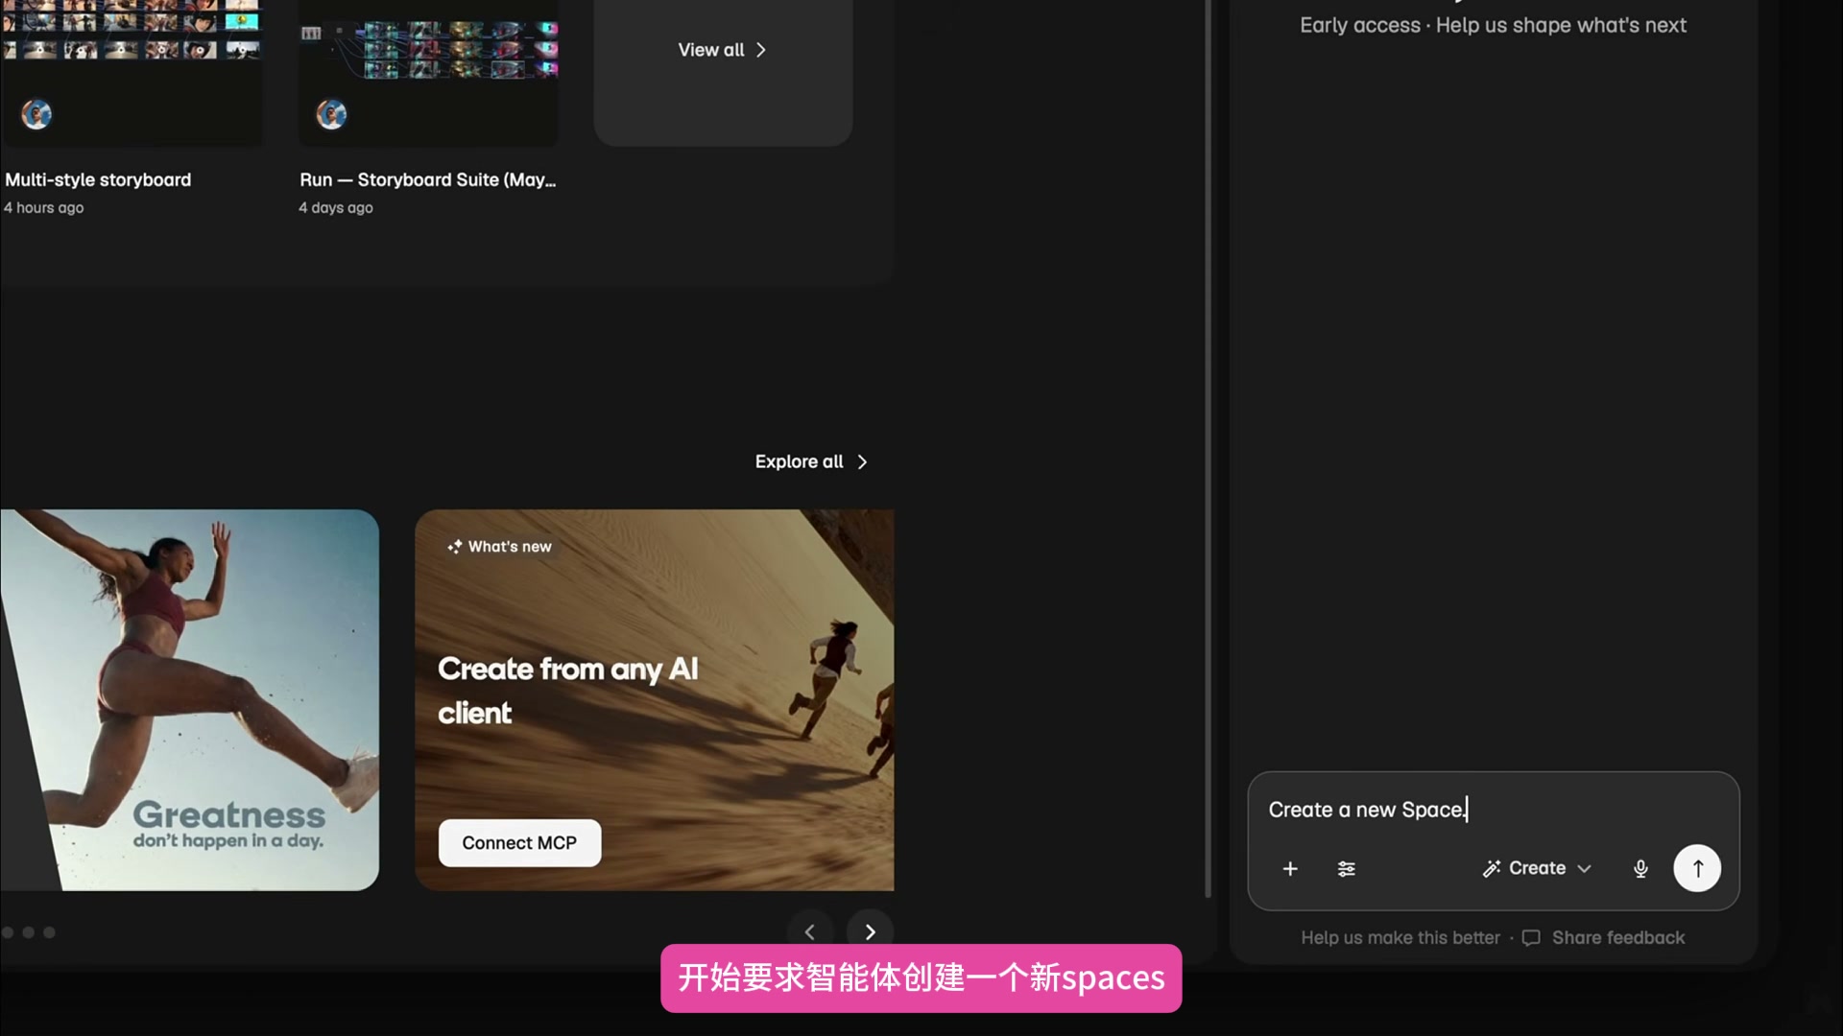Click user avatar on Multi-style storyboard card
This screenshot has height=1036, width=1843.
coord(36,114)
